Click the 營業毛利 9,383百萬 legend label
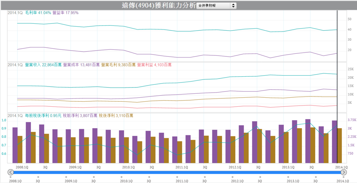Image resolution: width=357 pixels, height=183 pixels. 119,65
